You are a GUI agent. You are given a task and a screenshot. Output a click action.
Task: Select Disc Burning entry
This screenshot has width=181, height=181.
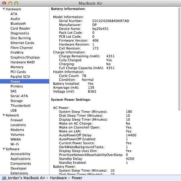click(21, 38)
